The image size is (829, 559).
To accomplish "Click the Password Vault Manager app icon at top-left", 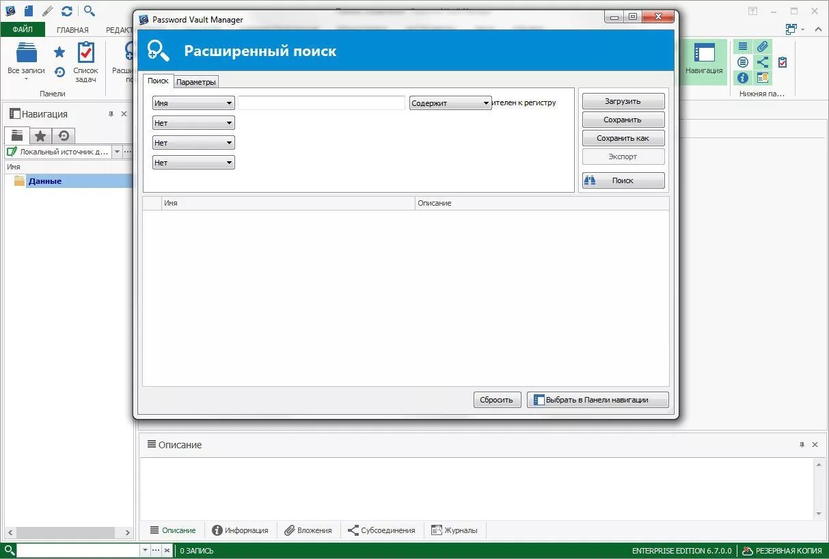I will 10,11.
